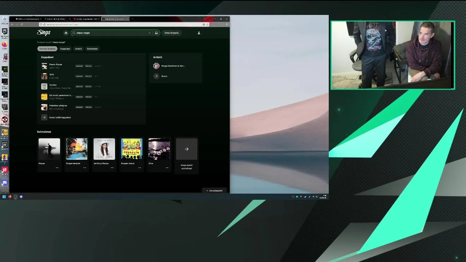Open more options for Roopen laulut playlist

click(139, 168)
